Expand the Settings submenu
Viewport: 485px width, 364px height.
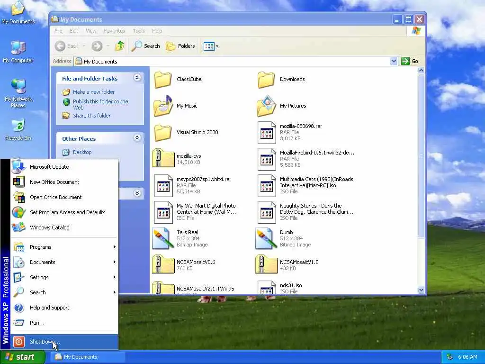pos(64,277)
